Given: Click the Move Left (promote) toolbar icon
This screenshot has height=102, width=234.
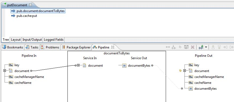Looking at the screenshot, I should pos(225,47).
